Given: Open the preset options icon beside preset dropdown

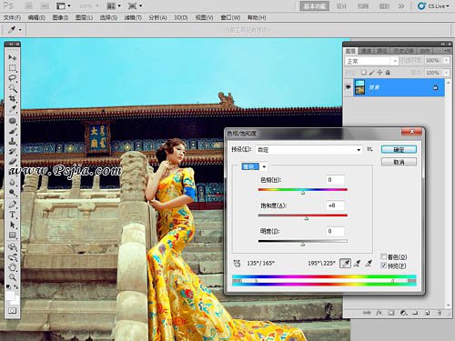Looking at the screenshot, I should click(x=369, y=149).
